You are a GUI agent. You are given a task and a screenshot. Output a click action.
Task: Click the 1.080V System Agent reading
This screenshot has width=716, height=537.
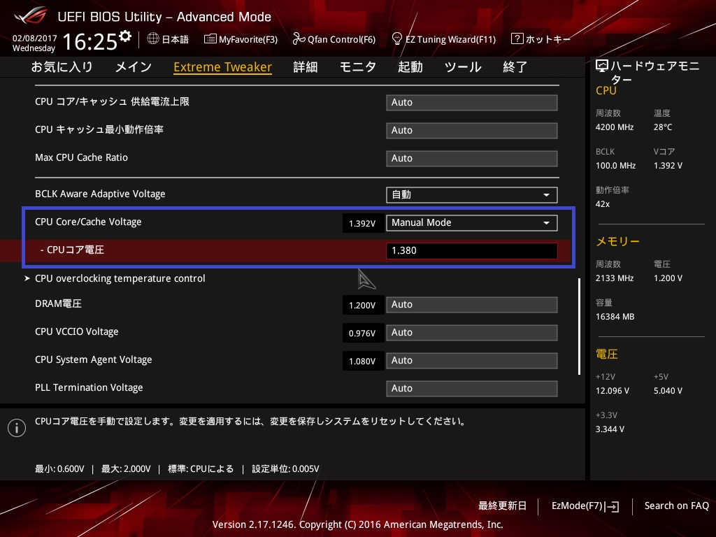point(363,361)
